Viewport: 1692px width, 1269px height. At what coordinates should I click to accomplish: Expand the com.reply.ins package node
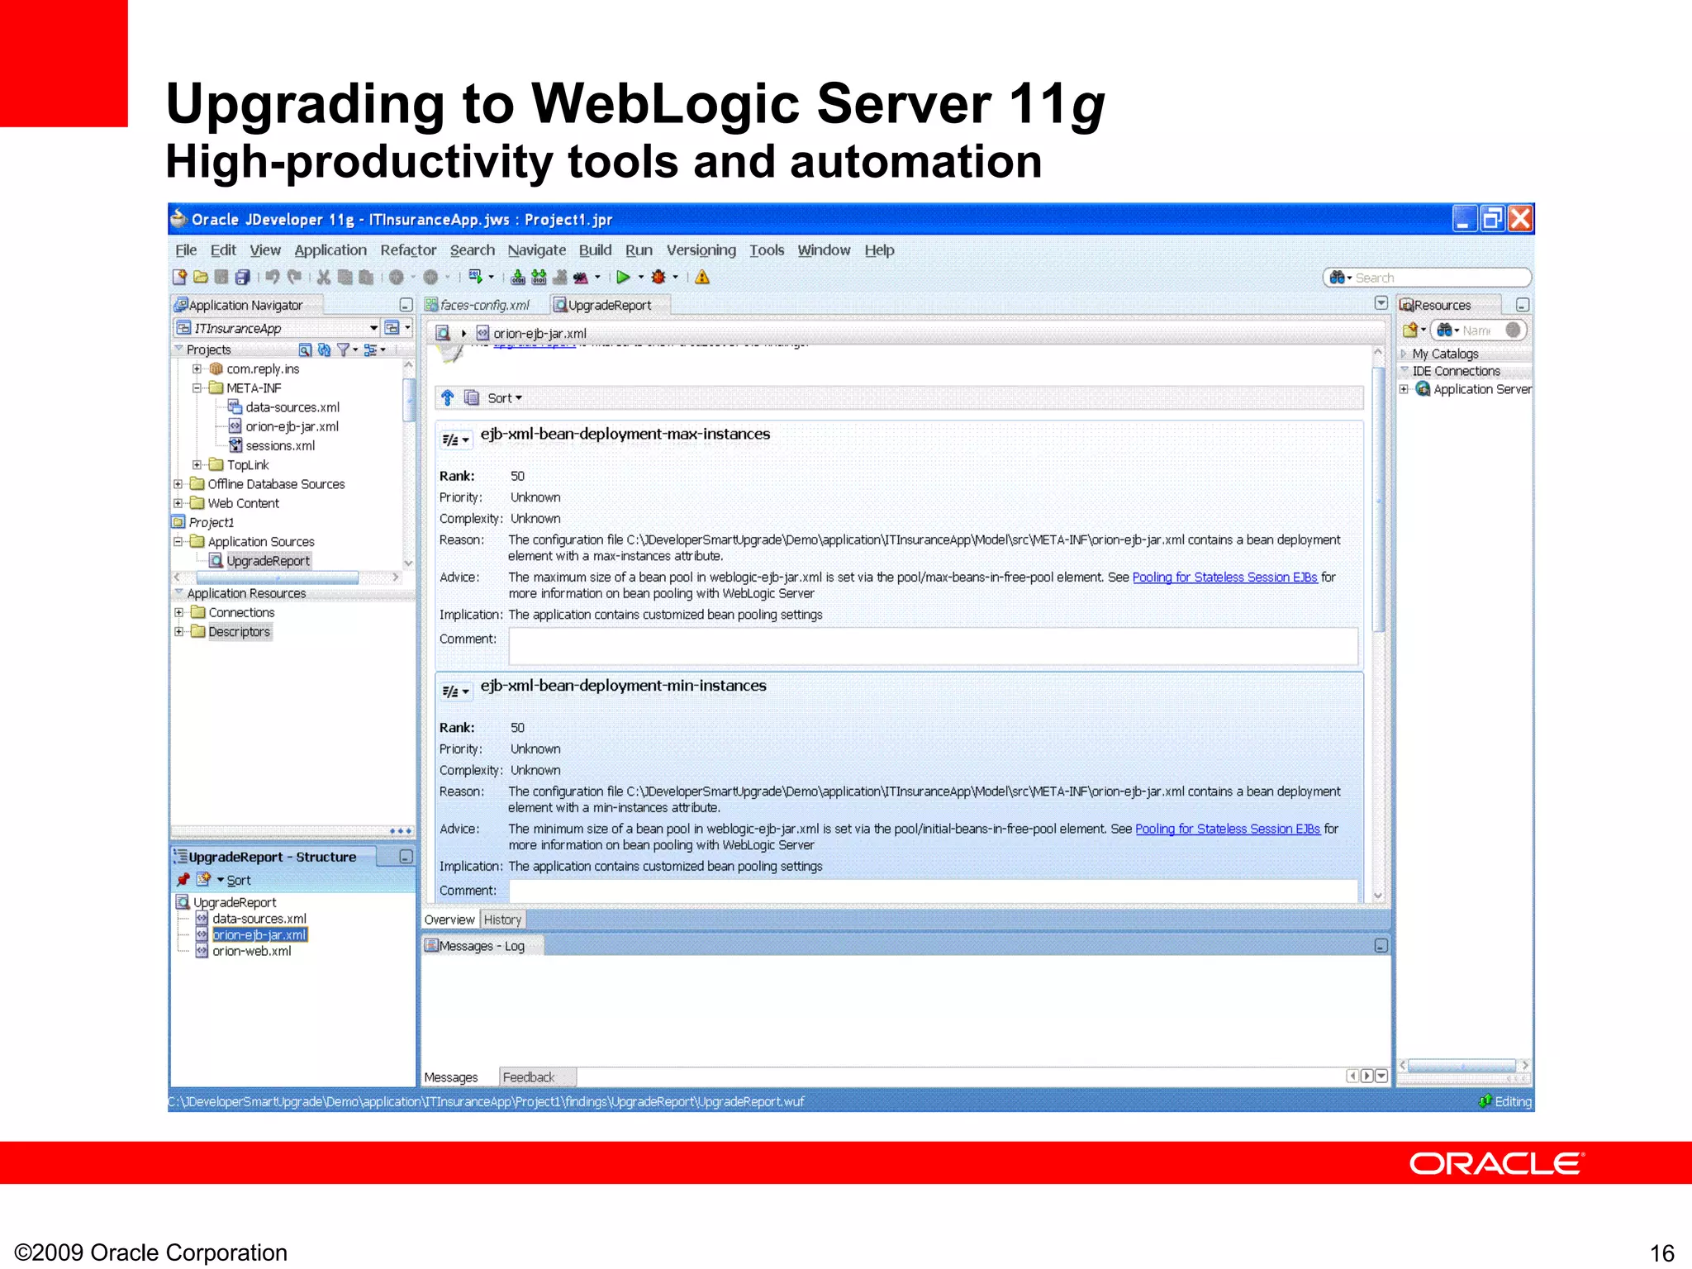(x=197, y=369)
